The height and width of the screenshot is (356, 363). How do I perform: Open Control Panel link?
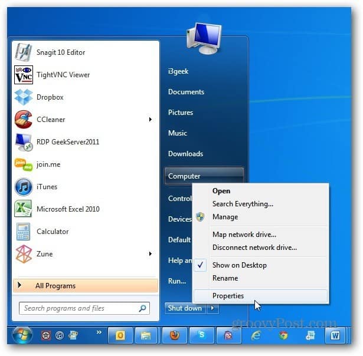pos(179,199)
